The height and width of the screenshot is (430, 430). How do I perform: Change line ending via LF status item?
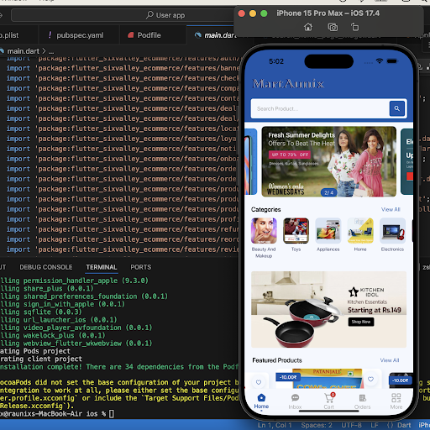coord(375,425)
